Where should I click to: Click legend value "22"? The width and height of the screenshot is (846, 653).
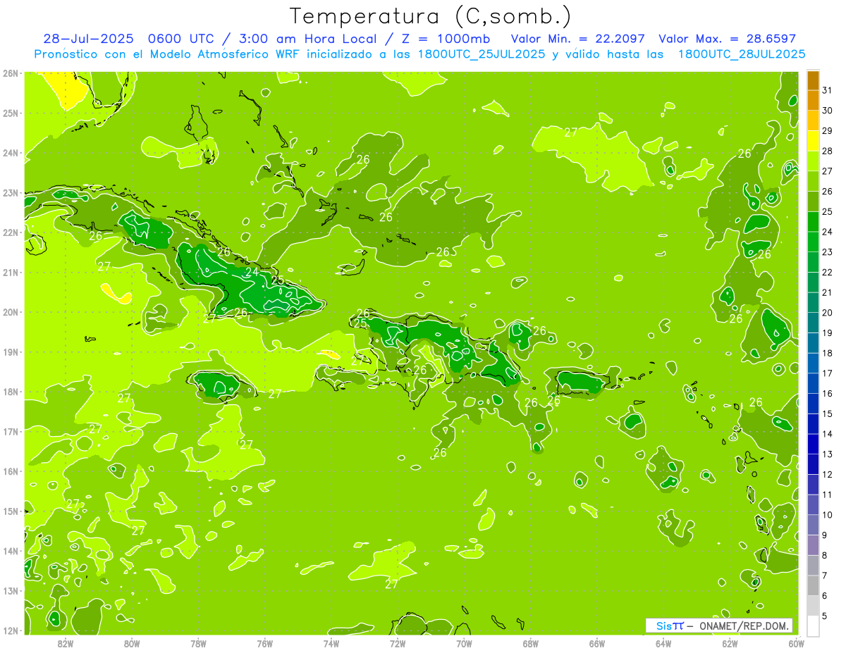(828, 272)
